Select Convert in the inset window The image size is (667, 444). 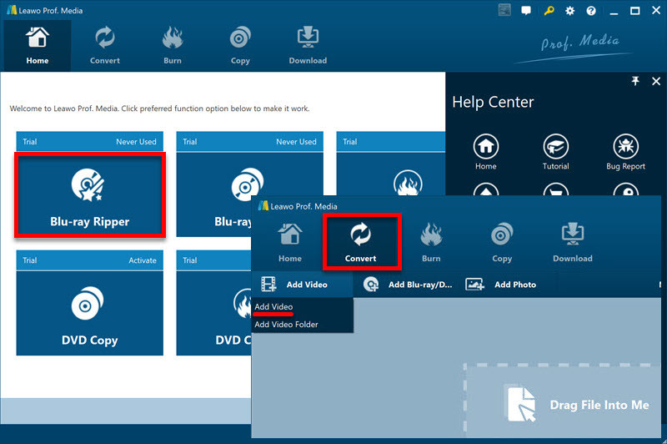[x=361, y=243]
